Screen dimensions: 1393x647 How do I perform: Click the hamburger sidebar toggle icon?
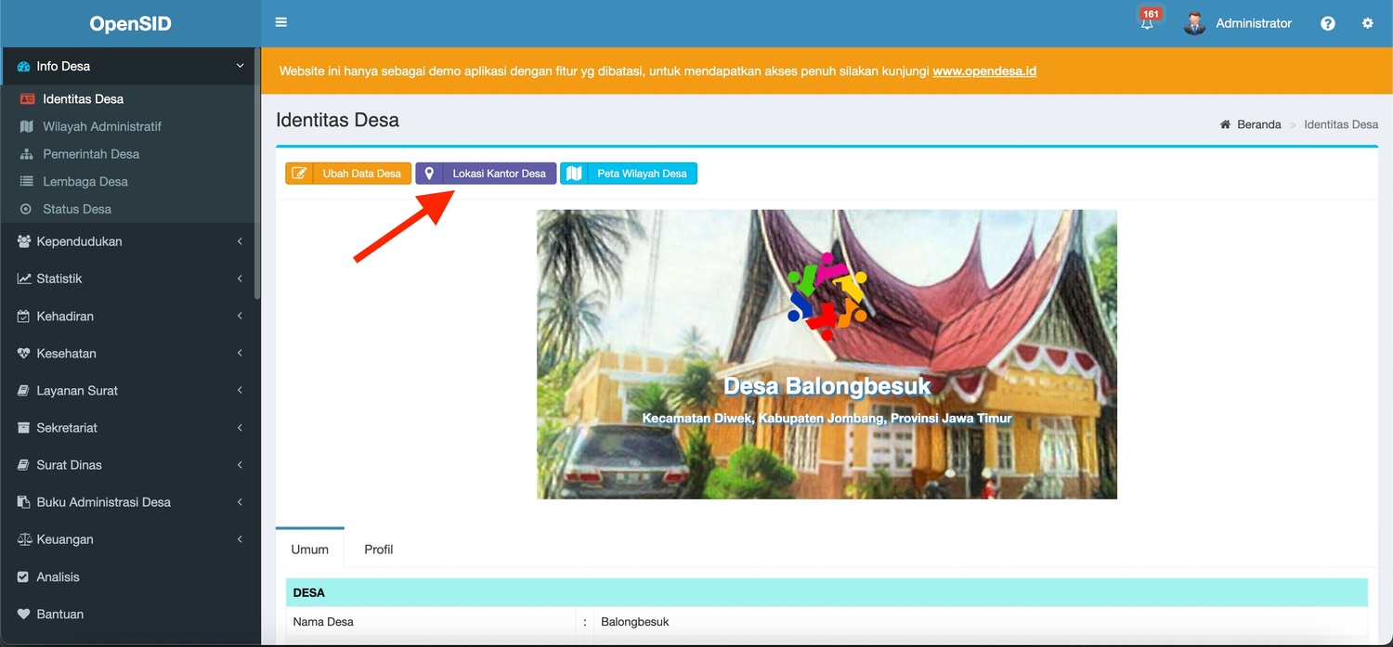[281, 23]
